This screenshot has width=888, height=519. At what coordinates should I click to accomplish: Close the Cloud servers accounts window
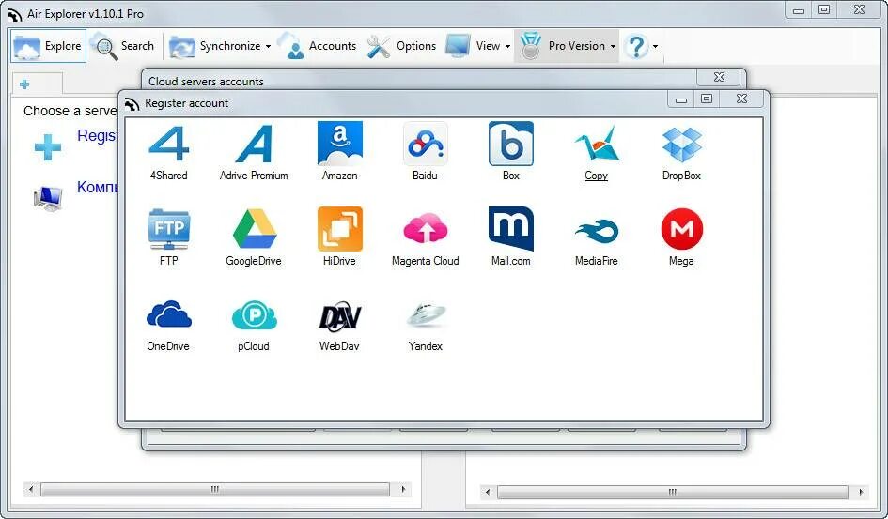(719, 76)
